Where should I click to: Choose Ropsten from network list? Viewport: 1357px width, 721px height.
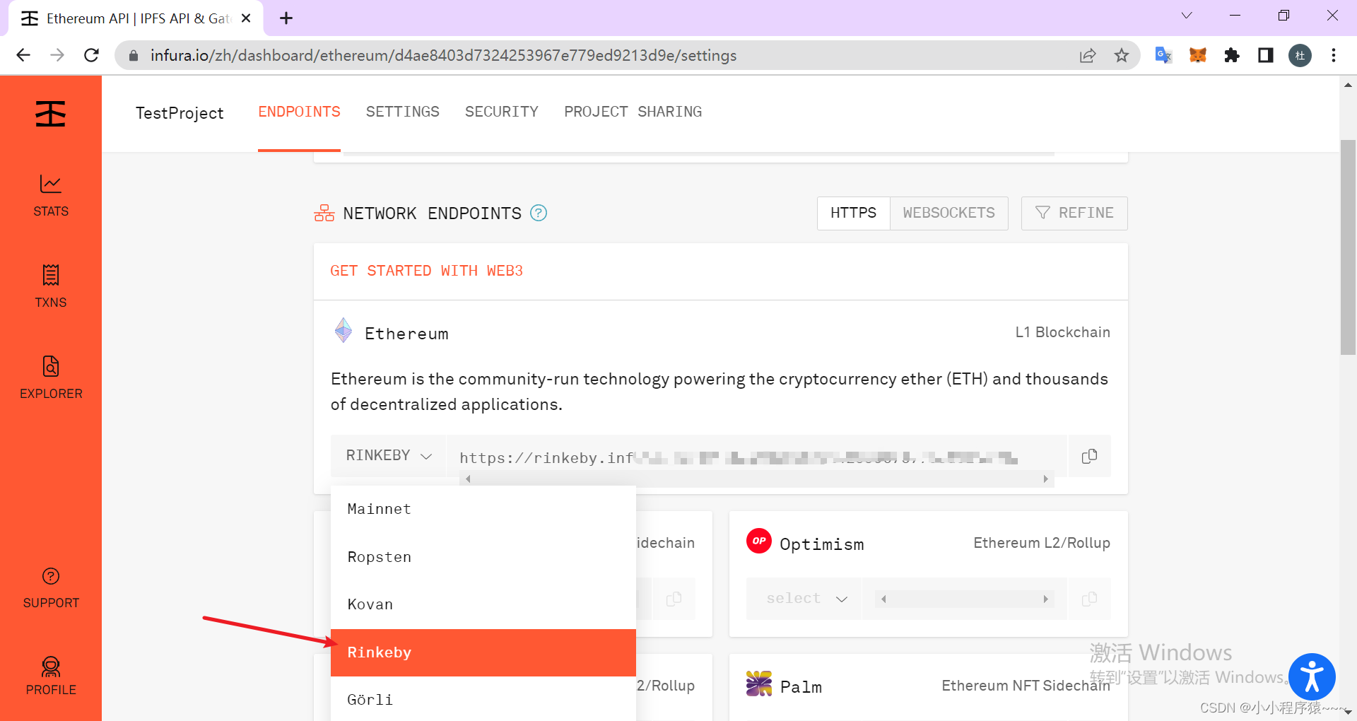coord(483,557)
